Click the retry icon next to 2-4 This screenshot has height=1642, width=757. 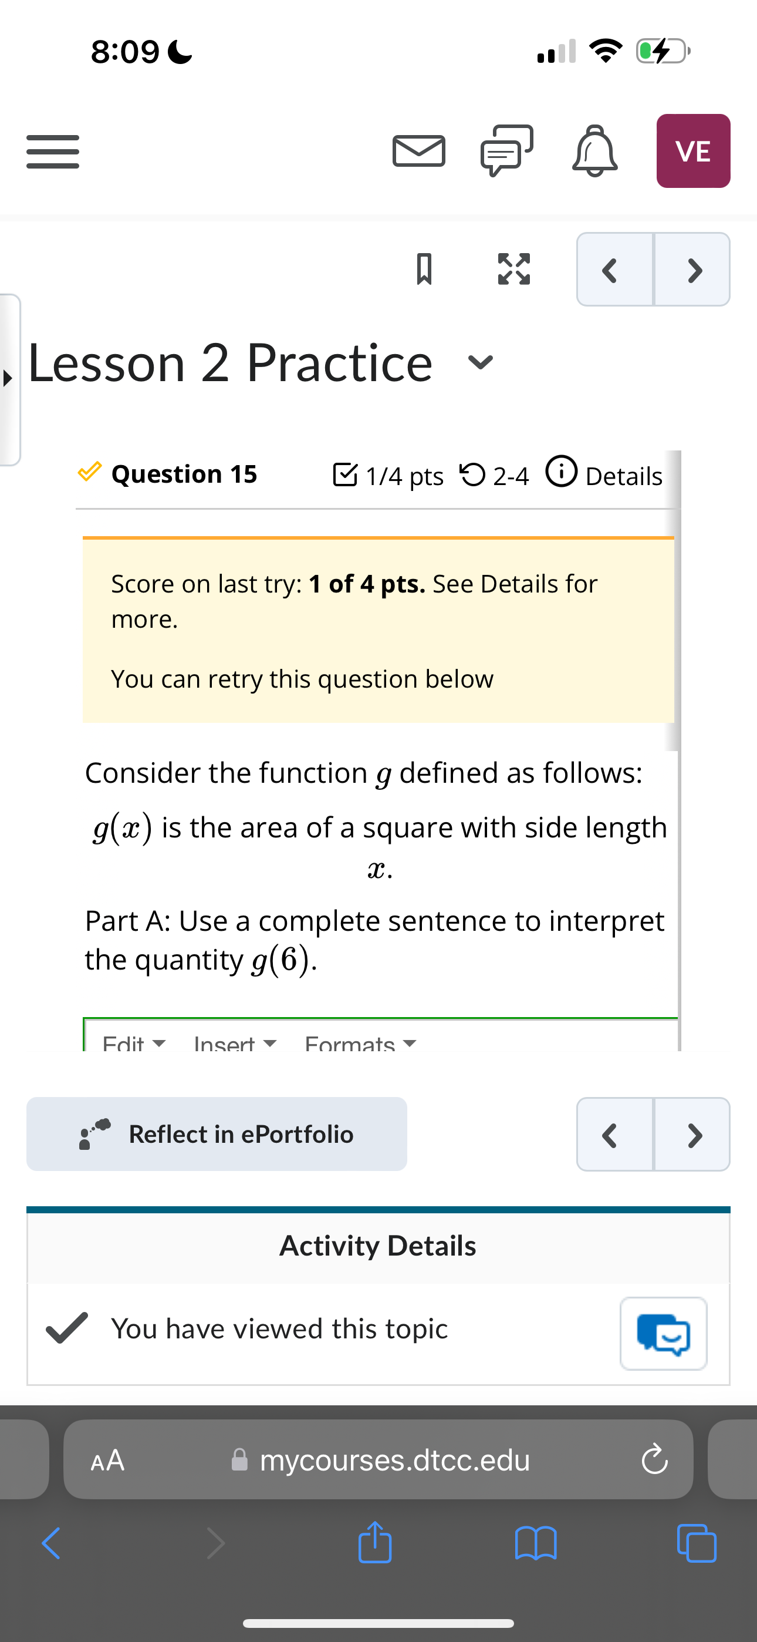pos(472,475)
